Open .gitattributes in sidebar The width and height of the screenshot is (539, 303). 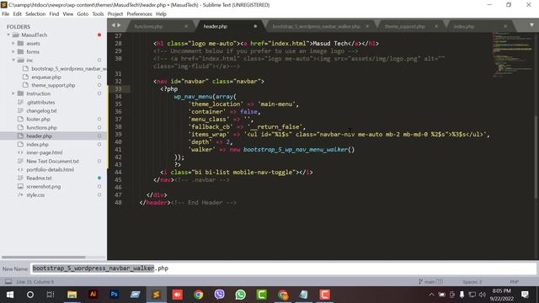pos(40,103)
